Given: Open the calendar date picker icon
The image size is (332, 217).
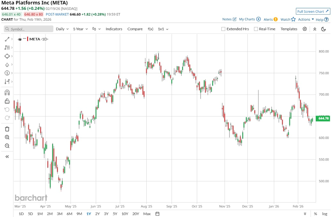Looking at the screenshot, I should pyautogui.click(x=157, y=214).
